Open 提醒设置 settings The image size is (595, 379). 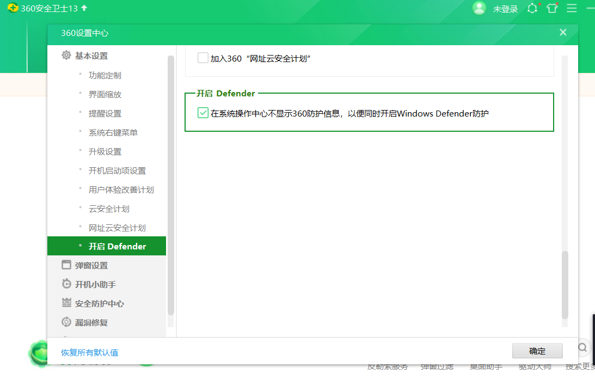pyautogui.click(x=105, y=114)
